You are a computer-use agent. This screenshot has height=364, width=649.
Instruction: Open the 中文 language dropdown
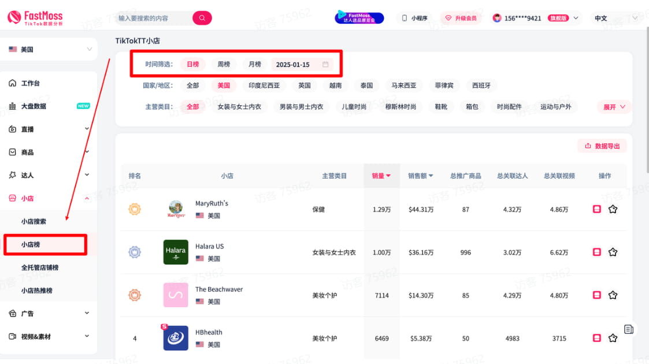603,18
